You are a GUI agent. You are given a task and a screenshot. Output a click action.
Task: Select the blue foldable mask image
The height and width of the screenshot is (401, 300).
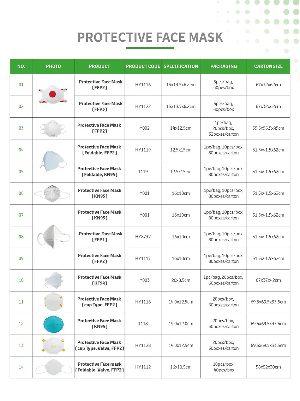click(53, 161)
